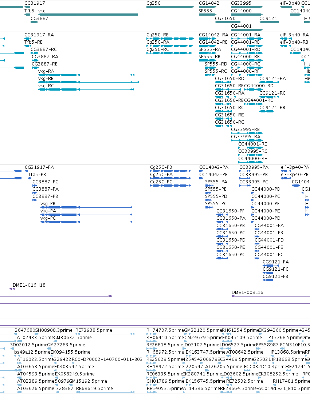The image size is (310, 394).
Task: Open the CG31917-PA CDS feature
Action: click(25, 171)
